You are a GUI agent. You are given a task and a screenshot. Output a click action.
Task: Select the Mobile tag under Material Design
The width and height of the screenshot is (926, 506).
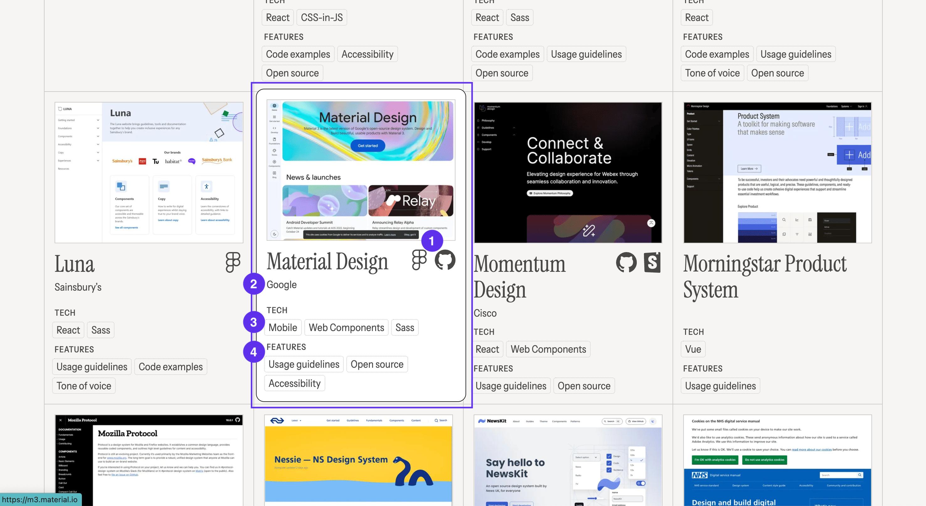tap(283, 327)
